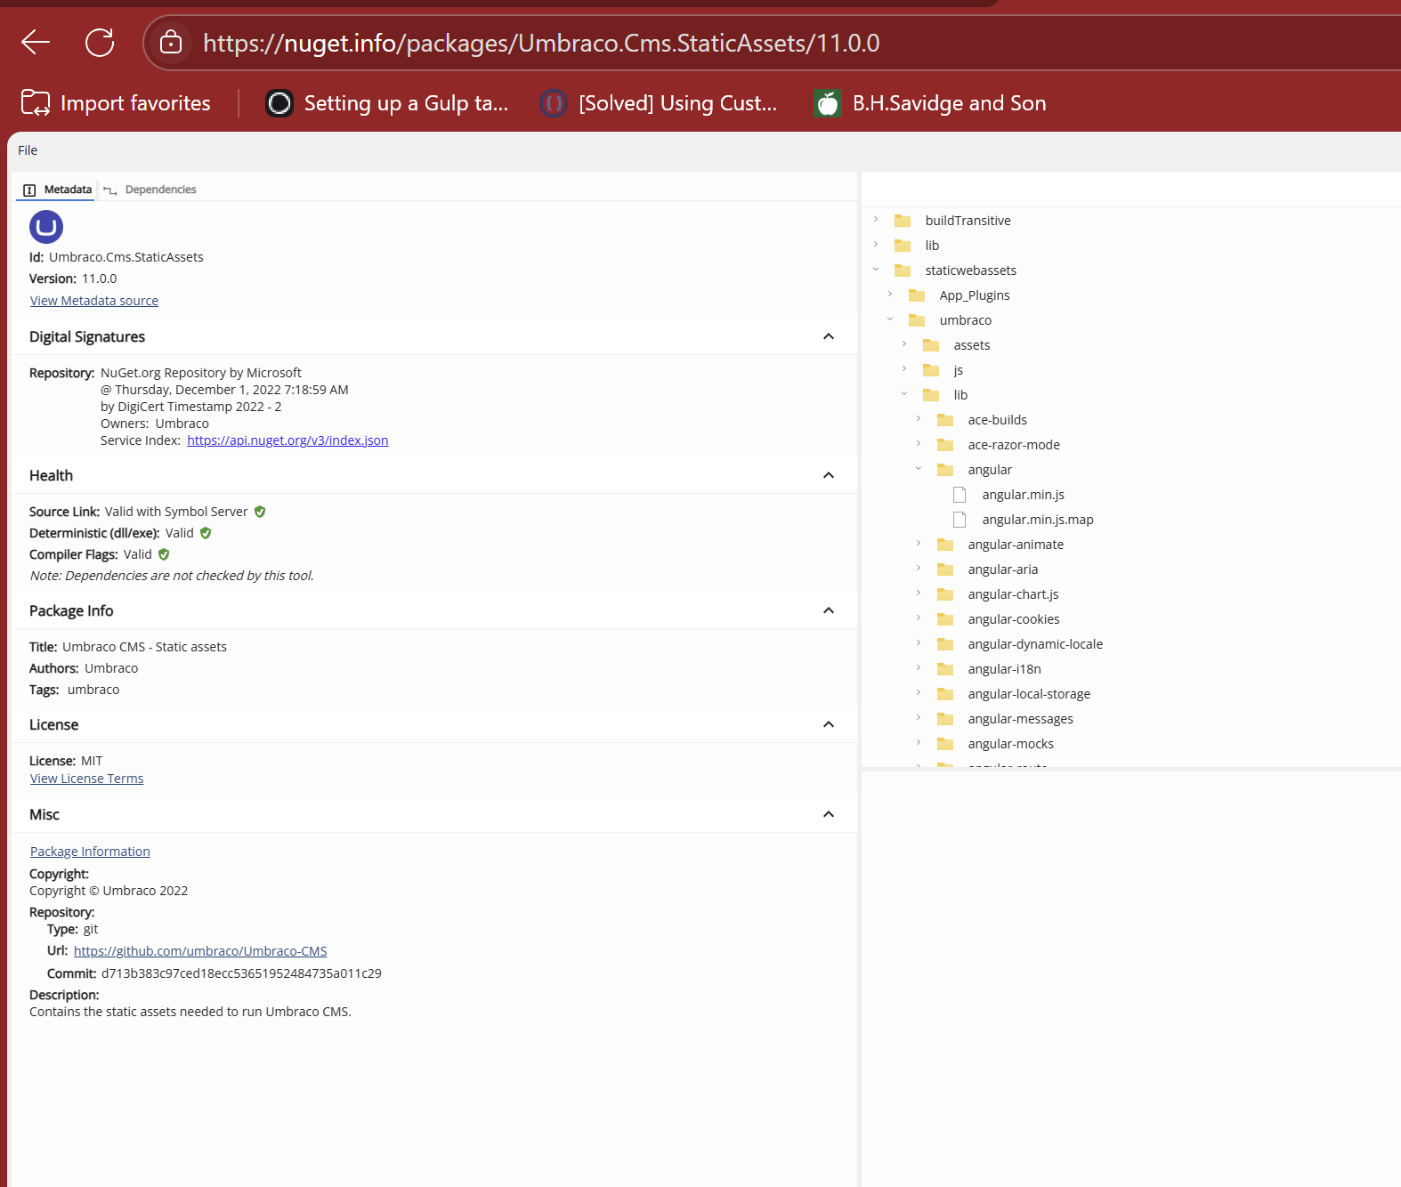Screen dimensions: 1401x1187
Task: Collapse the Digital Signatures section
Action: (829, 336)
